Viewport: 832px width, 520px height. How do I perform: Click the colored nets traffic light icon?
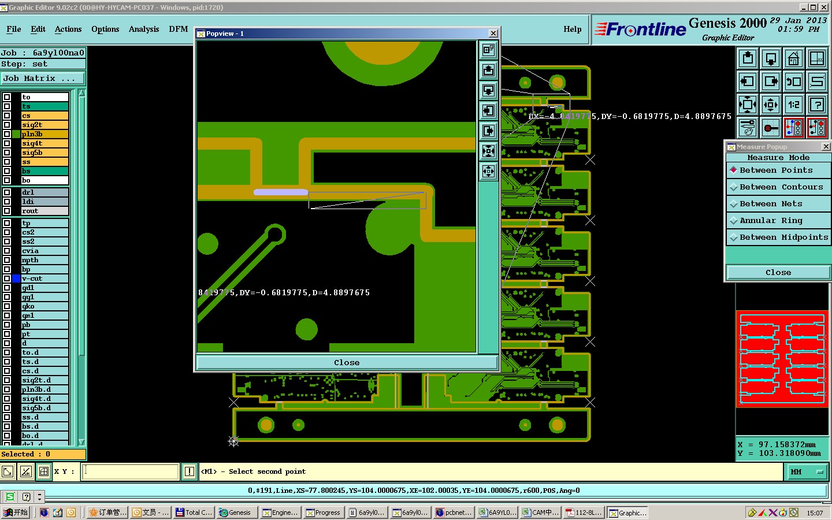pos(794,128)
